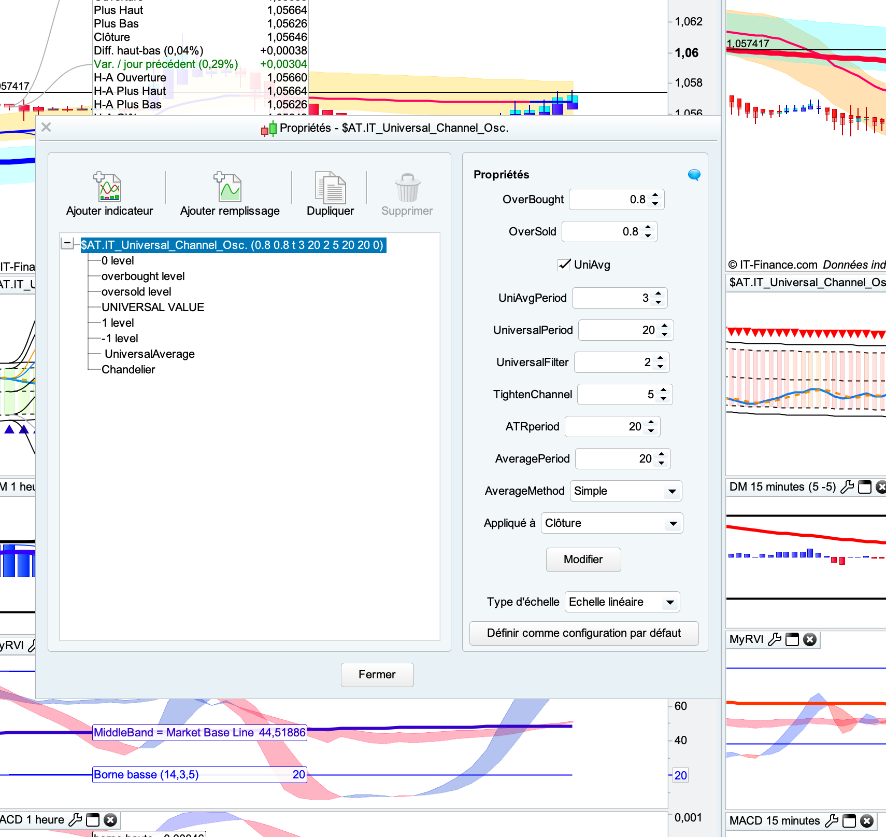Click the 'DM 15 minutes (5 -5)' panel title
886x837 pixels.
(x=782, y=487)
